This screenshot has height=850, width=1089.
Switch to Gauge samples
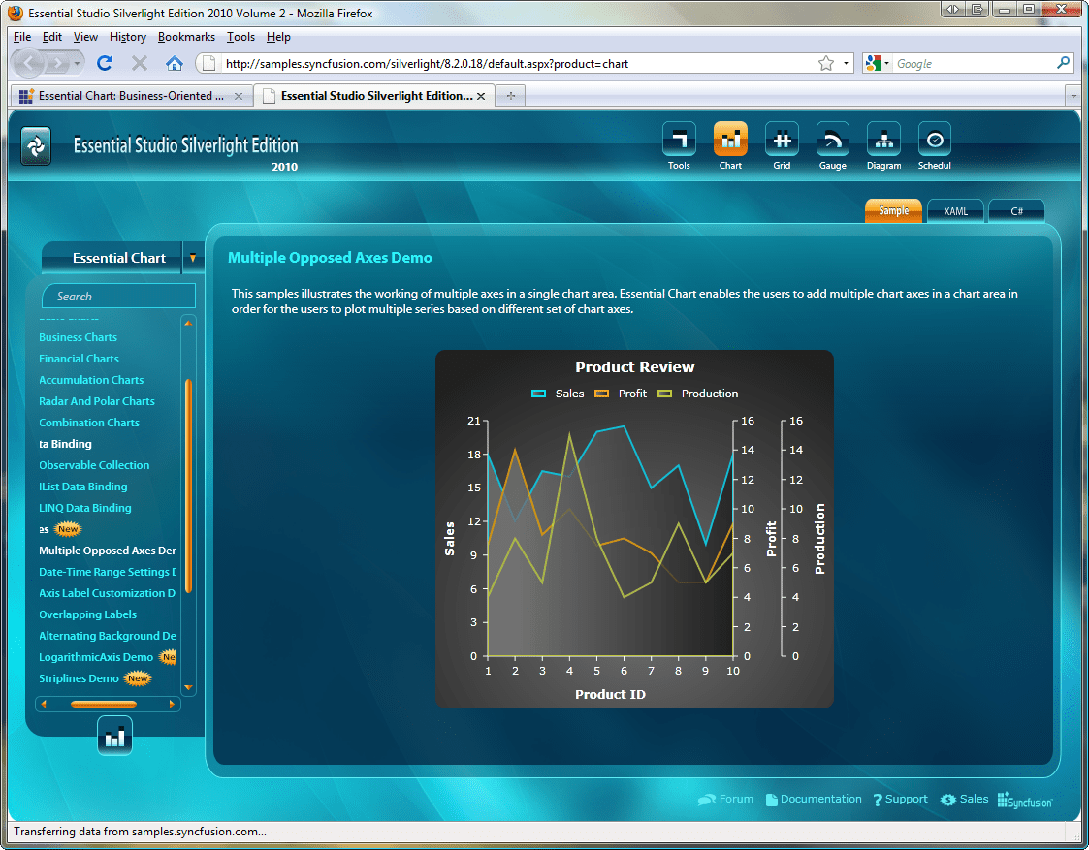tap(832, 138)
